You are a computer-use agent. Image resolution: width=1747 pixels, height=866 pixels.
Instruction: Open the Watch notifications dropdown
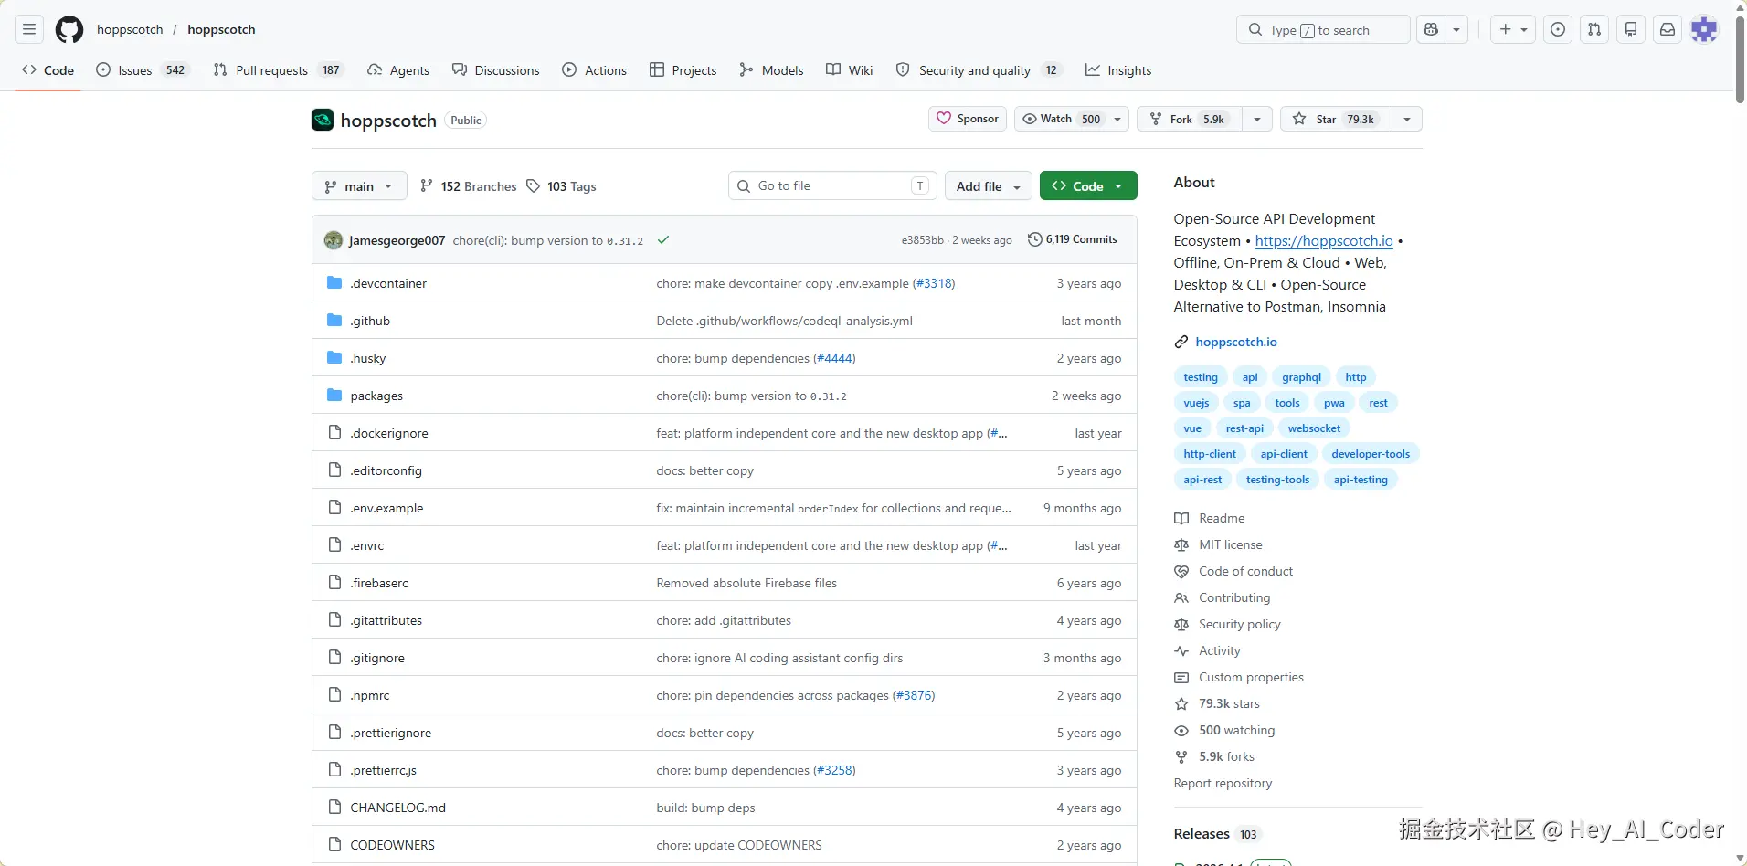click(x=1072, y=120)
